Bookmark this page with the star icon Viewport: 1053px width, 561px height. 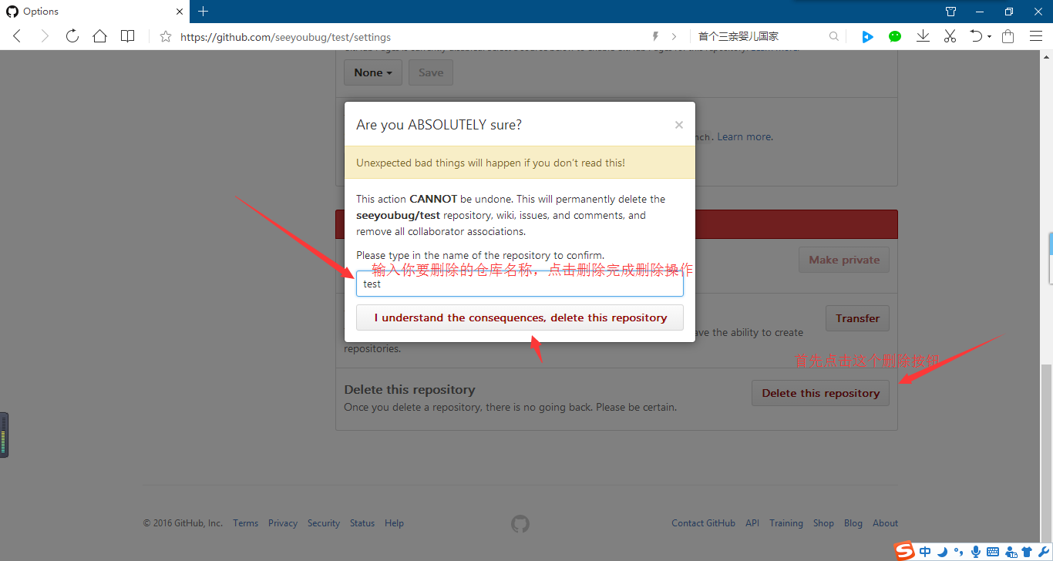(165, 36)
